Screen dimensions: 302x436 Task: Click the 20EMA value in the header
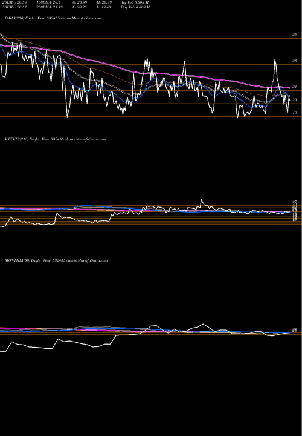tap(13, 2)
